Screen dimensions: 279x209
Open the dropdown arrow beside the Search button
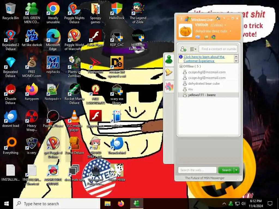tap(236, 170)
